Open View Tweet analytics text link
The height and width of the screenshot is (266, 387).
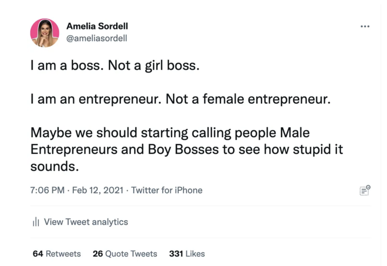(86, 222)
